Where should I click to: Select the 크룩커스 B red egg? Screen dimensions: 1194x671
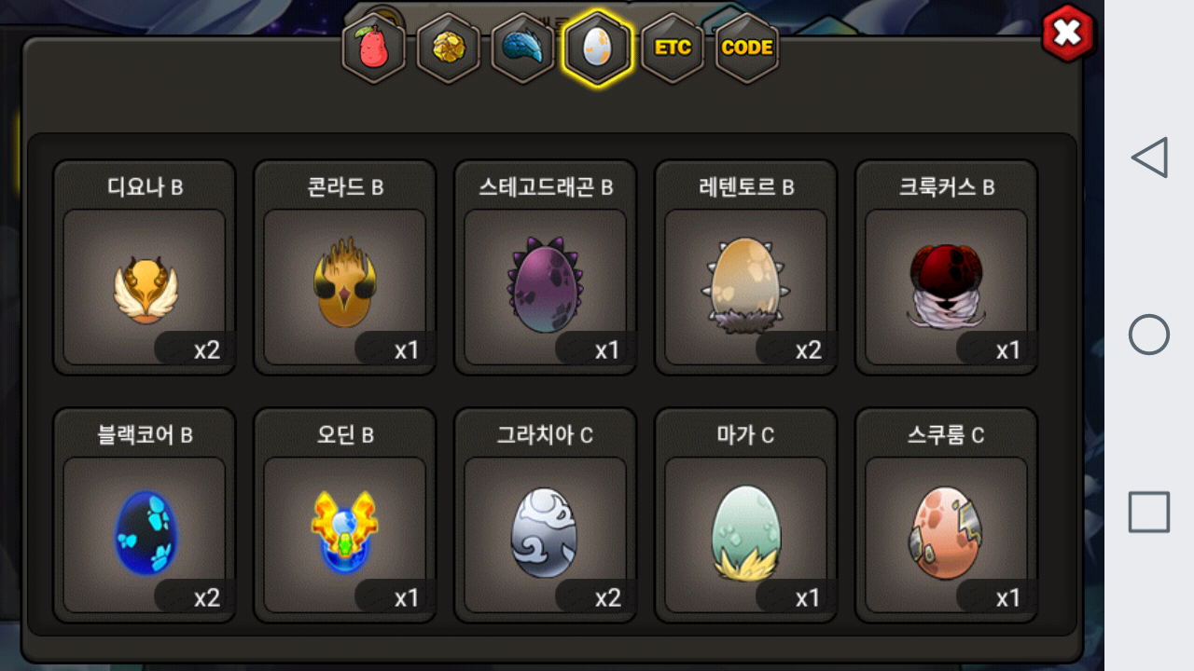coord(947,267)
